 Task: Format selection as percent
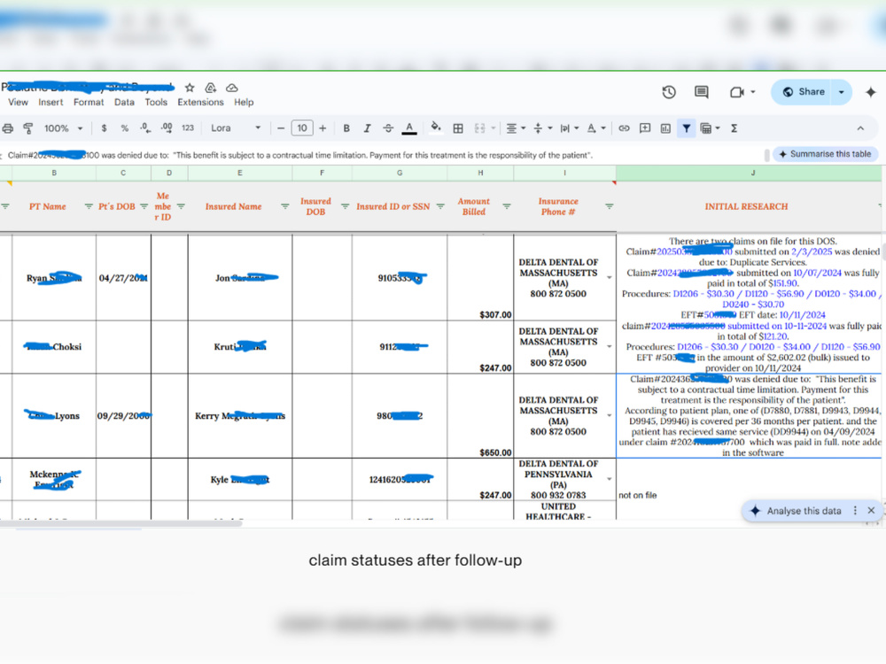coord(124,128)
